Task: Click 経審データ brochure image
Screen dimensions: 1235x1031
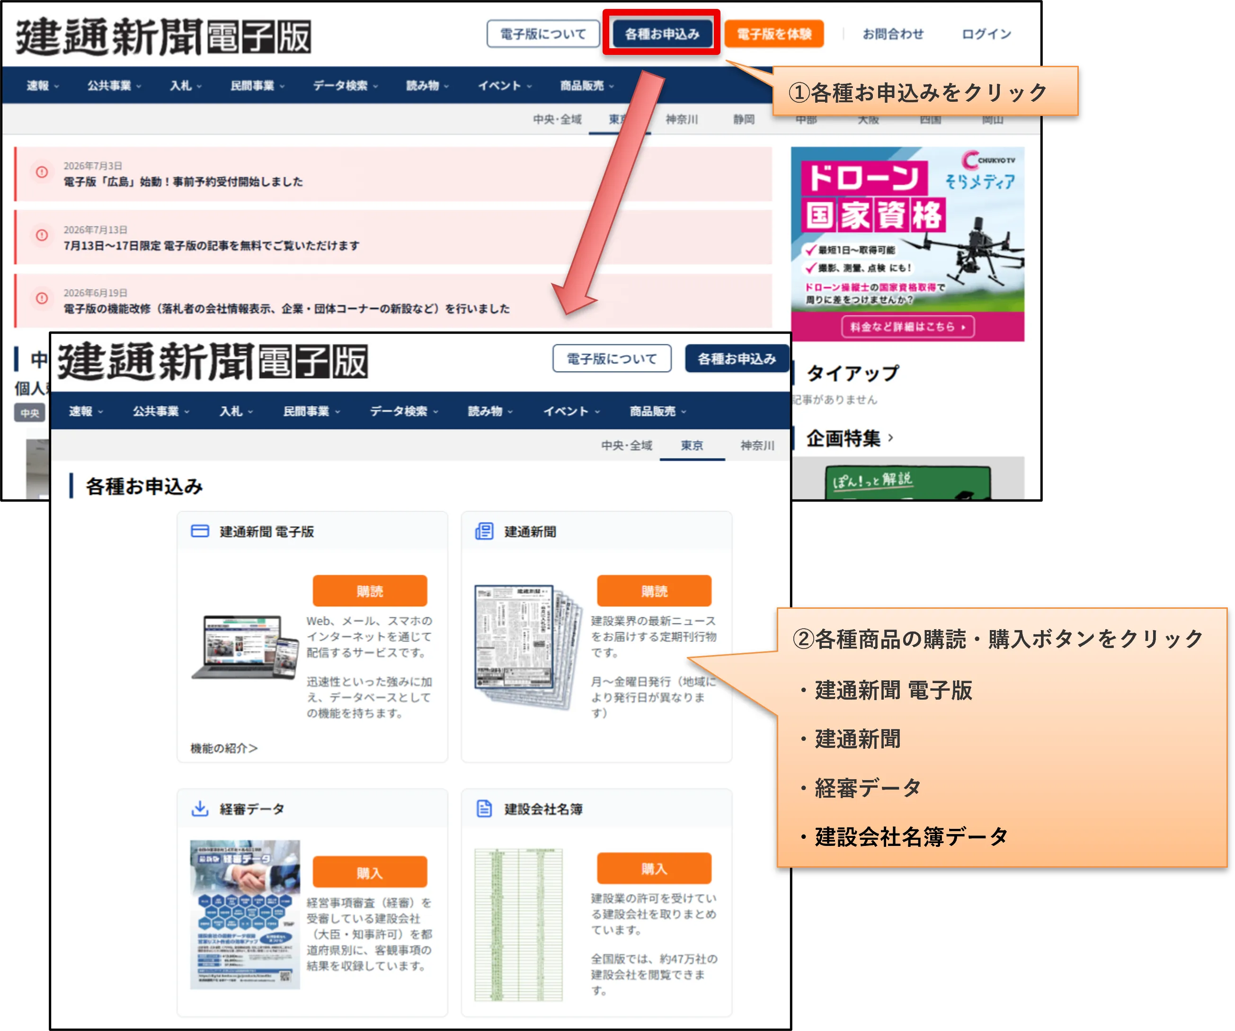Action: pos(245,915)
